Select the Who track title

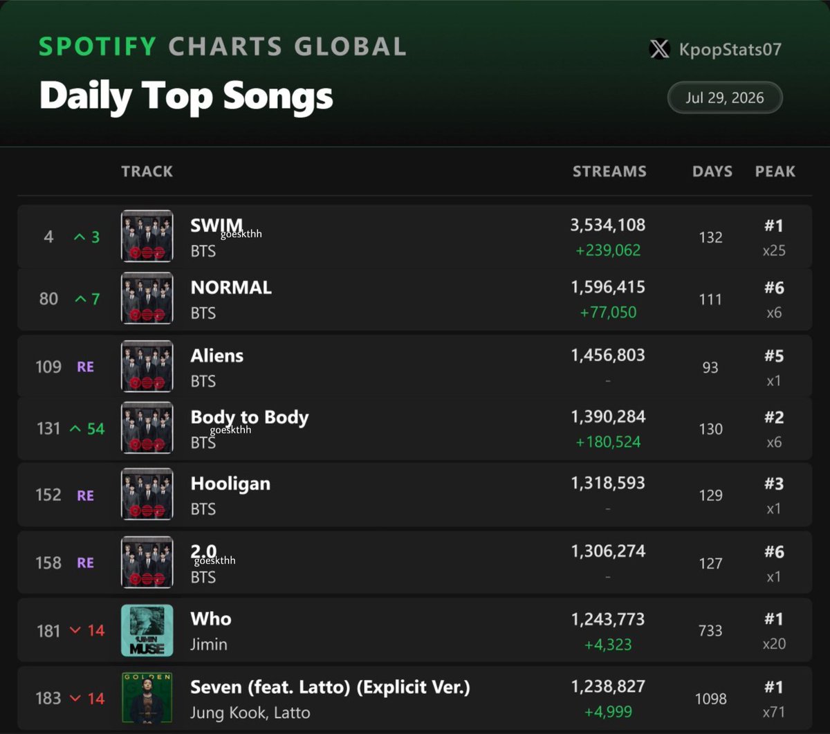point(211,619)
